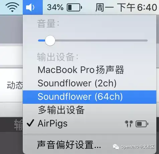Click the date and time 周一 下午6:40
The width and height of the screenshot is (159, 154).
pyautogui.click(x=126, y=7)
